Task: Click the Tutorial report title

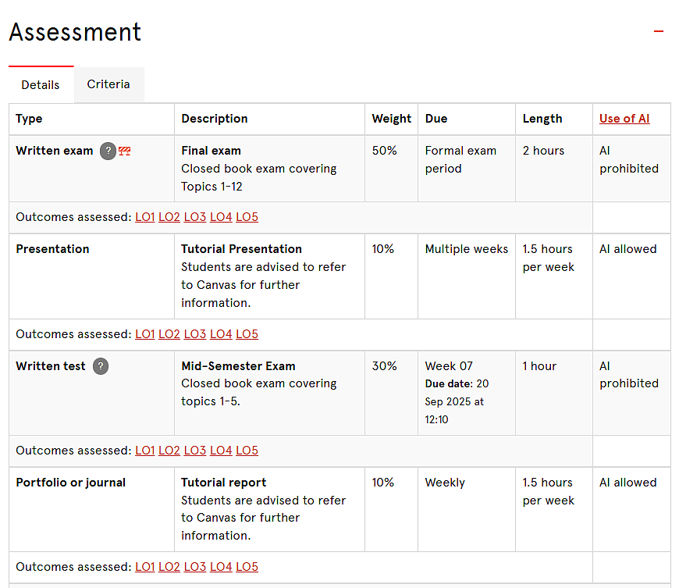Action: click(x=223, y=483)
